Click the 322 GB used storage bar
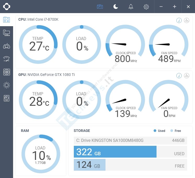This screenshot has height=178, width=195. (115, 152)
